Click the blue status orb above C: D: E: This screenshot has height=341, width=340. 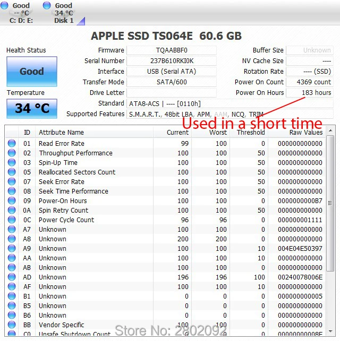[x=4, y=5]
